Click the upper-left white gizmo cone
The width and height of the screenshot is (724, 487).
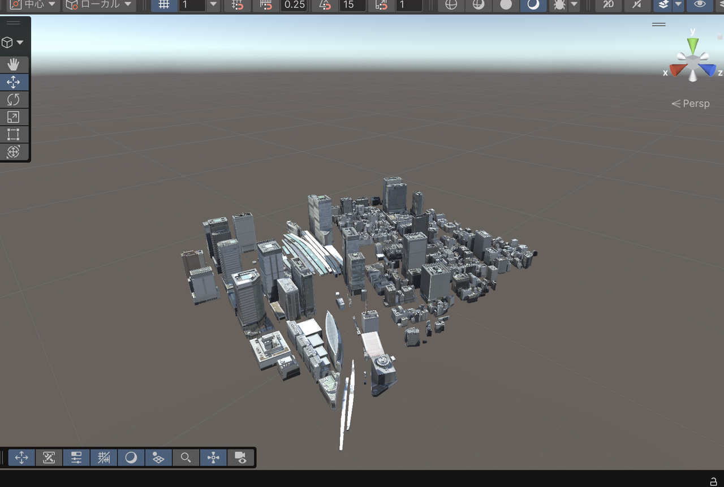click(682, 55)
